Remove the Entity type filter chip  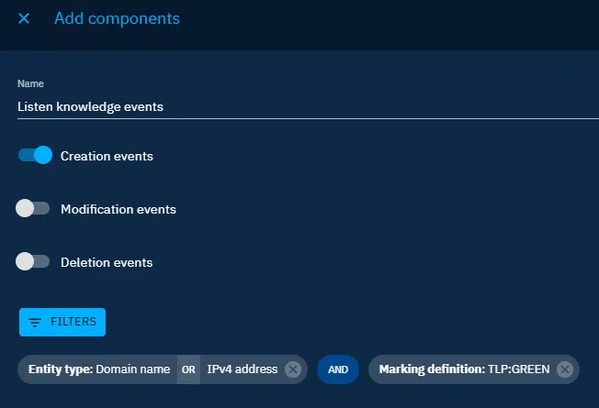click(293, 369)
